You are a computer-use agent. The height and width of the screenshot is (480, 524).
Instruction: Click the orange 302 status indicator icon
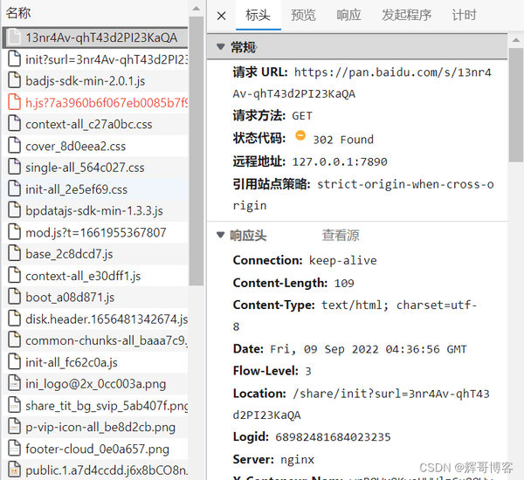pyautogui.click(x=300, y=135)
